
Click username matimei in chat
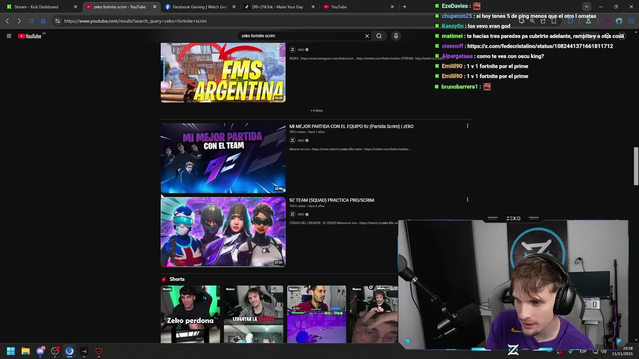(452, 36)
